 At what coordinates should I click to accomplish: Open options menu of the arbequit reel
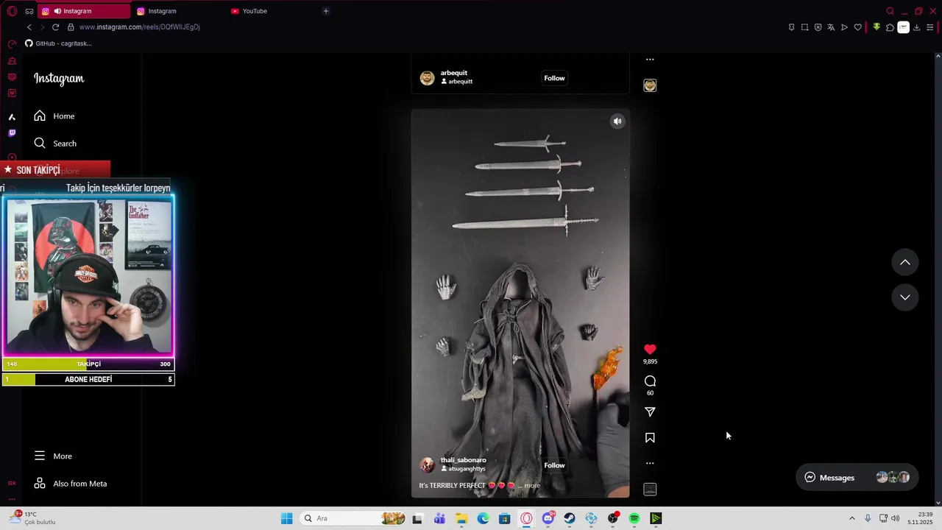(x=650, y=60)
